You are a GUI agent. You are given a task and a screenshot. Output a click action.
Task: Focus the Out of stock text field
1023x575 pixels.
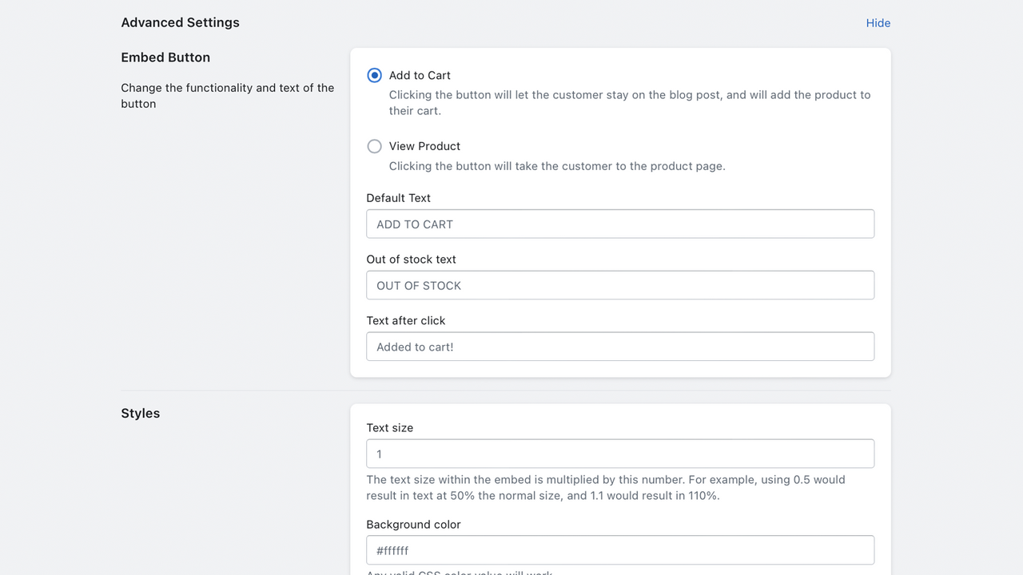620,285
